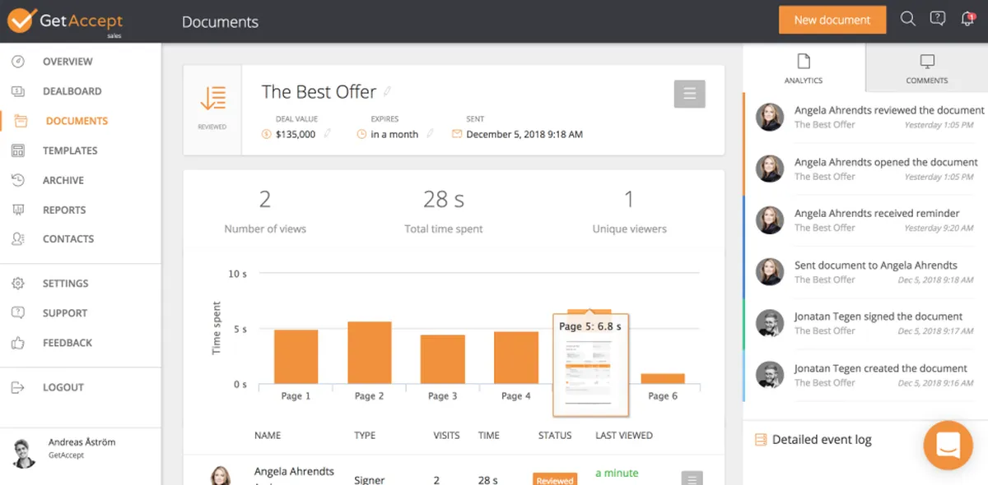Switch to the Comments tab
This screenshot has height=485, width=988.
tap(927, 68)
